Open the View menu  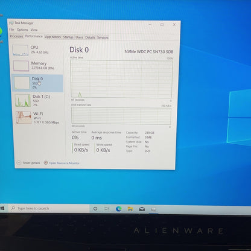(34, 30)
